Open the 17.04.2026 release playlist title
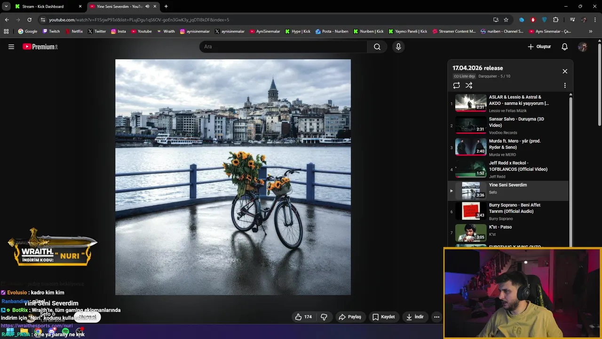Screen dimensions: 602x339 [478, 68]
